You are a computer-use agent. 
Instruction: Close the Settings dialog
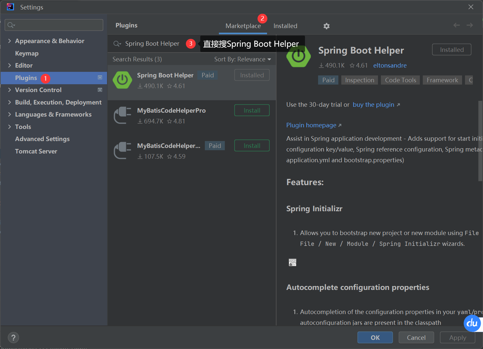471,7
